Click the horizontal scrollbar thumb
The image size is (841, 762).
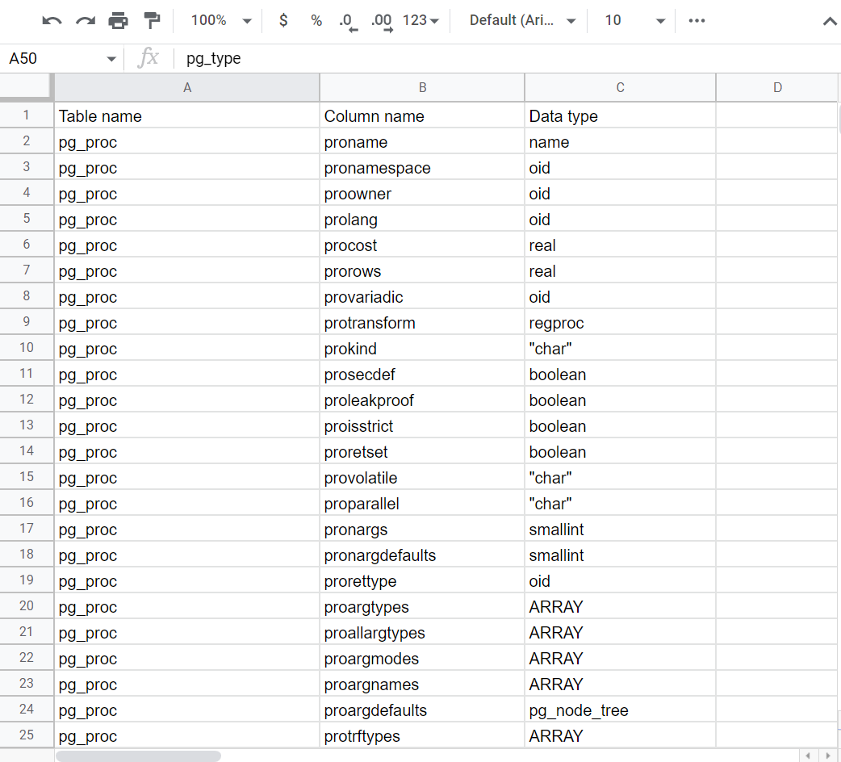tap(138, 756)
